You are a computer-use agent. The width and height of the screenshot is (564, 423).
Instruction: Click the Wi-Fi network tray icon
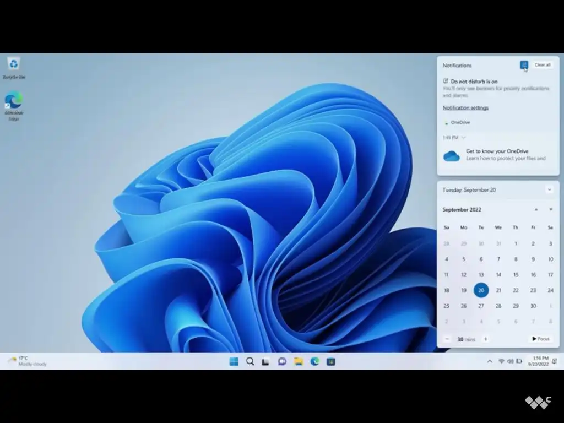click(501, 361)
